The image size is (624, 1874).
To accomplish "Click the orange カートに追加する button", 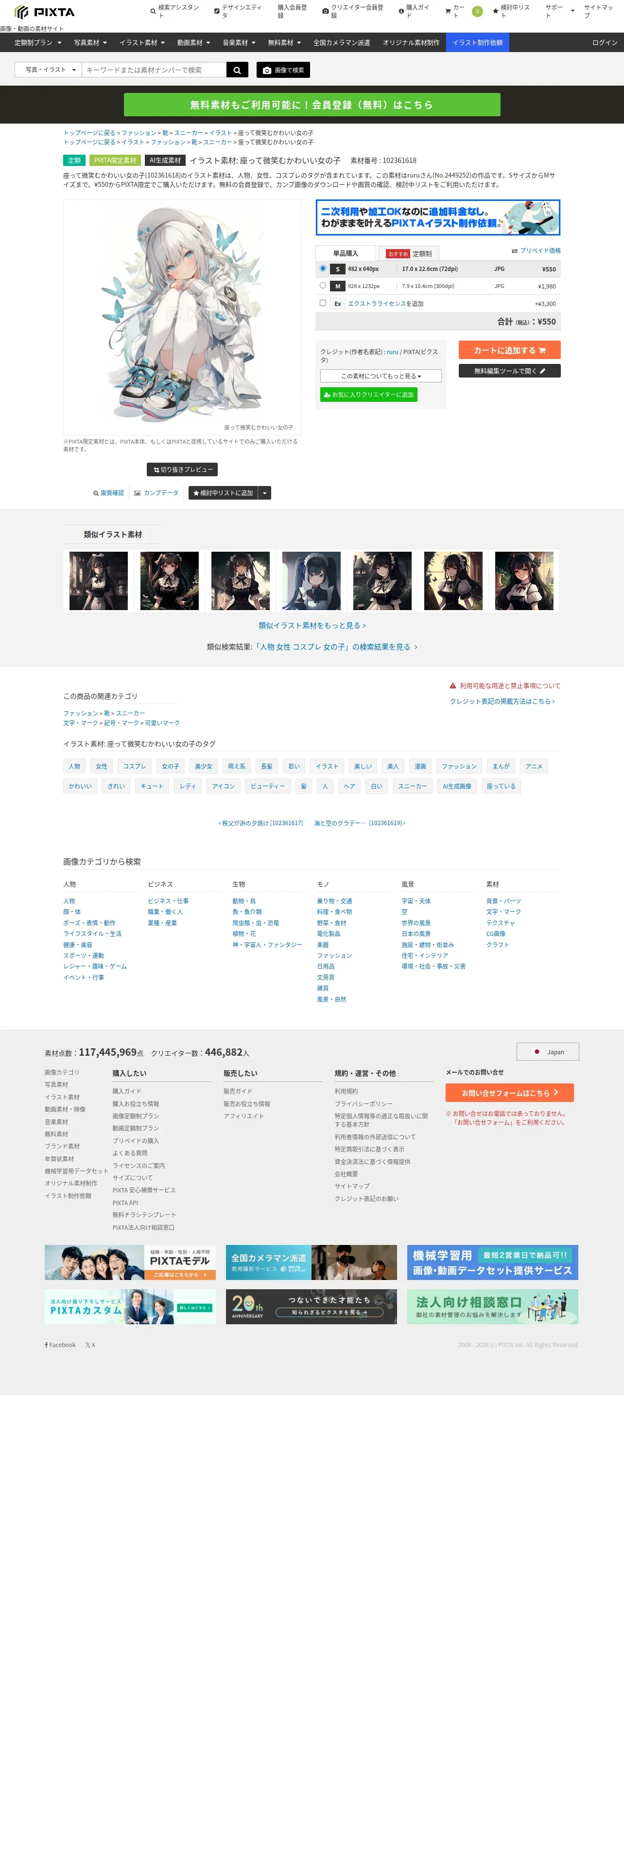I will point(509,351).
